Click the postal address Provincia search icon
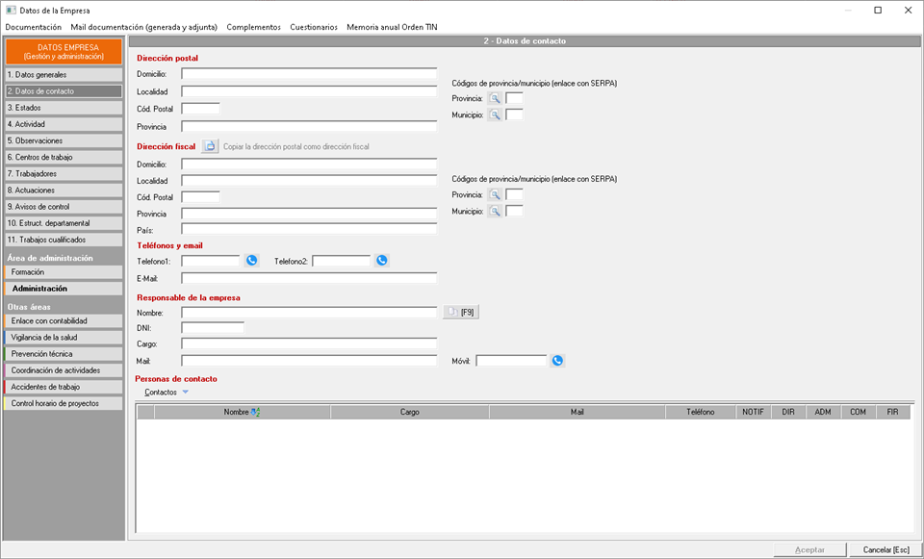The image size is (924, 559). pyautogui.click(x=495, y=98)
